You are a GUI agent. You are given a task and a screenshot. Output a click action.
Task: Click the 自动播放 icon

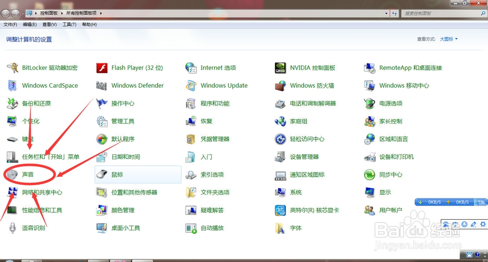(191, 228)
